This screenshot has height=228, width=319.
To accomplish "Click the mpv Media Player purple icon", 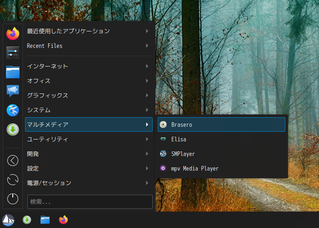I will pyautogui.click(x=163, y=168).
